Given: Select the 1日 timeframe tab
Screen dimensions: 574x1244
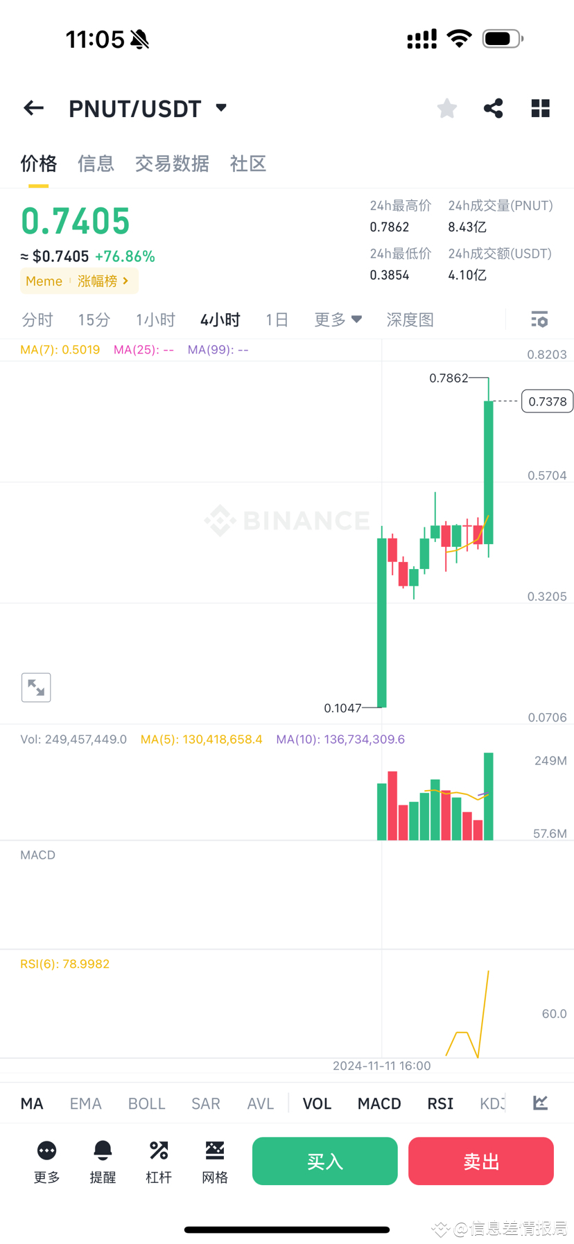Looking at the screenshot, I should (x=277, y=319).
